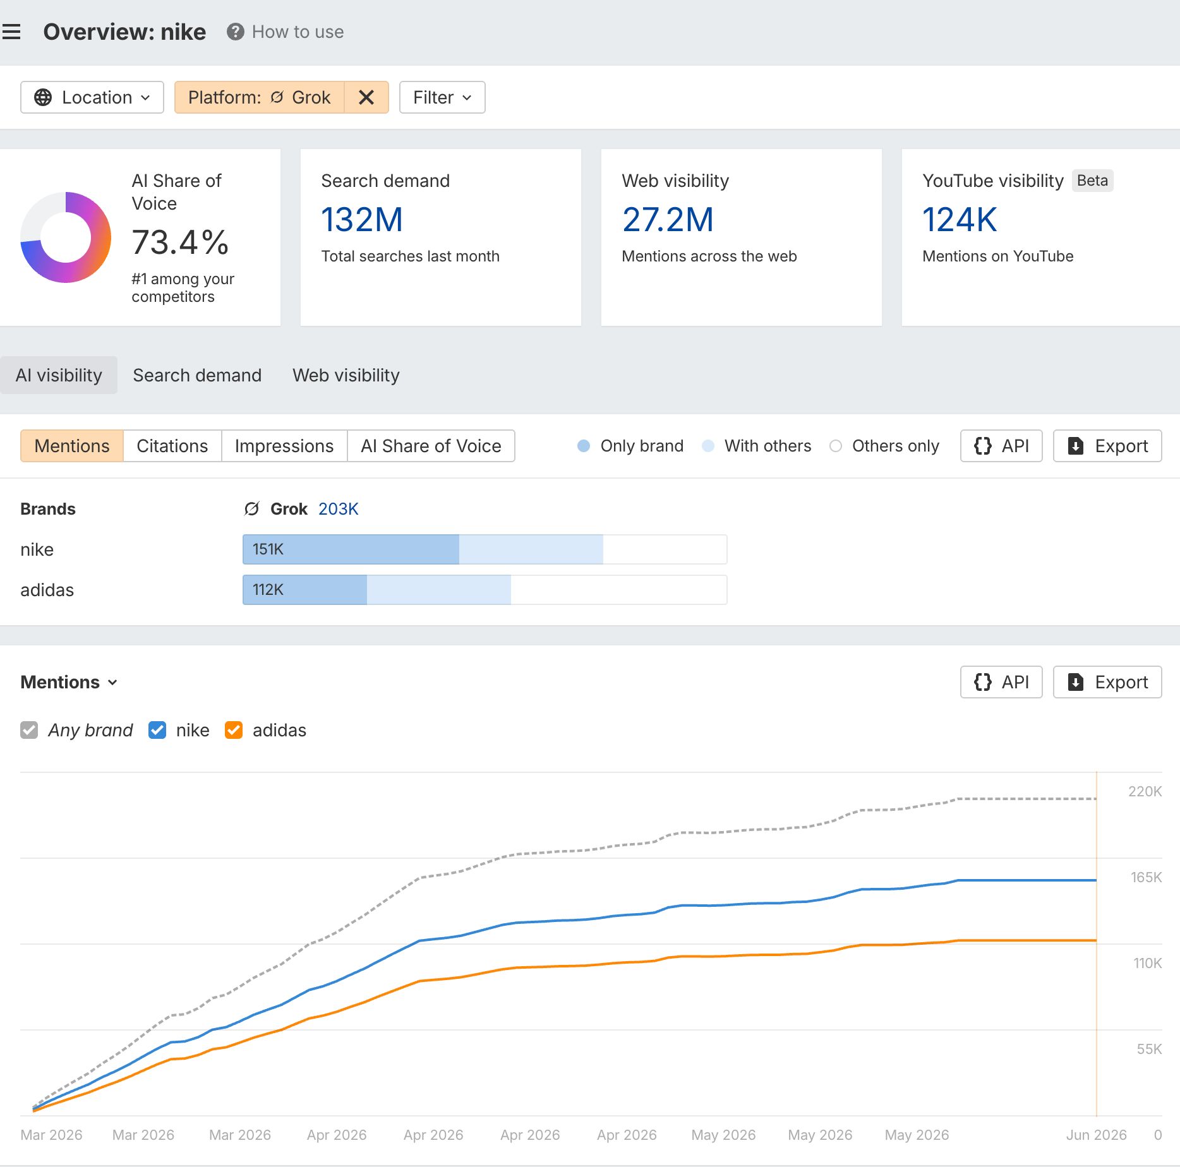Toggle the Any brand checkbox
The width and height of the screenshot is (1180, 1167).
[29, 730]
